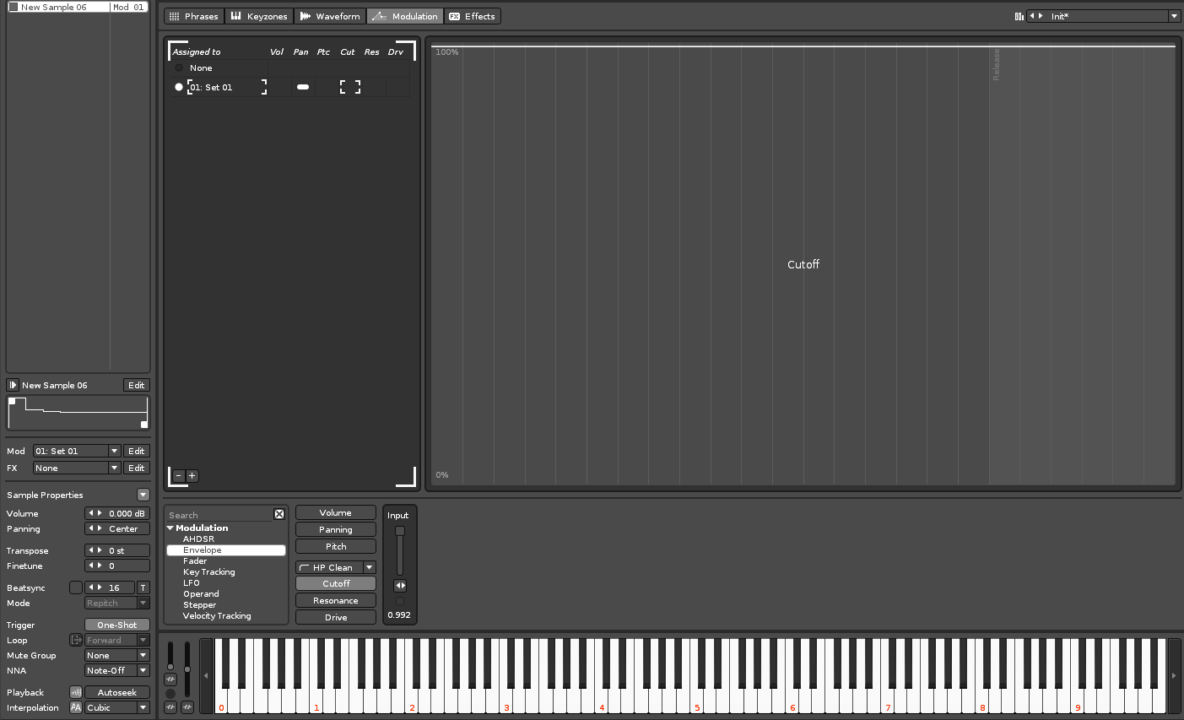Pick AHDSR from the device list
1184x720 pixels.
point(198,539)
